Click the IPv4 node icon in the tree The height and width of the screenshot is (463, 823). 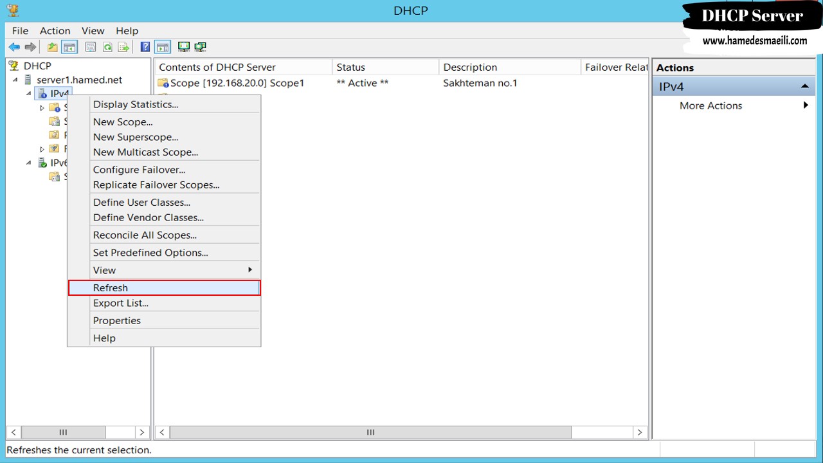pyautogui.click(x=42, y=94)
